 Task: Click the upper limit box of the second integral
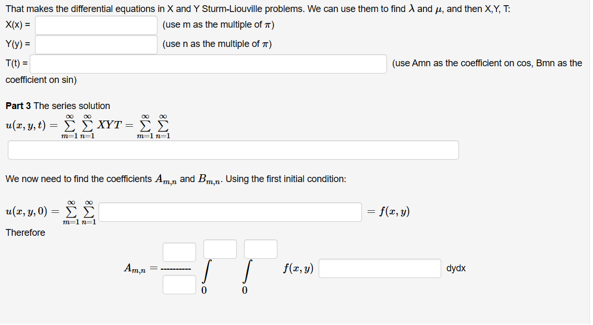point(260,249)
